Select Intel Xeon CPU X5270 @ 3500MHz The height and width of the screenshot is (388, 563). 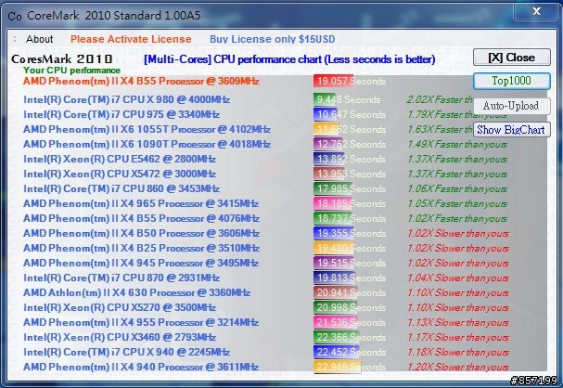[x=120, y=307]
